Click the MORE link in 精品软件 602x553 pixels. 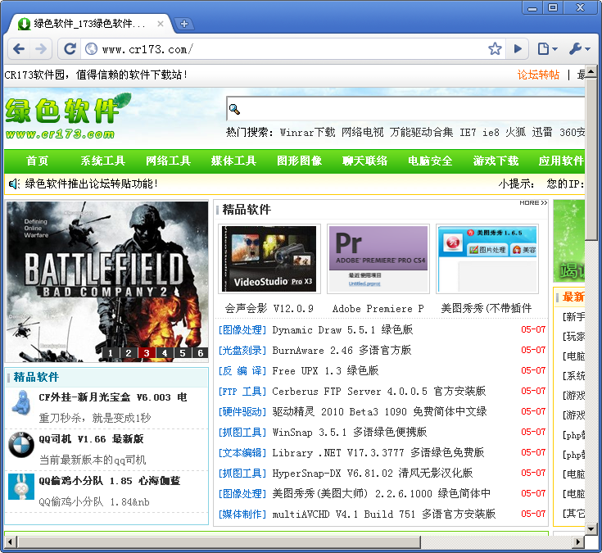(533, 203)
